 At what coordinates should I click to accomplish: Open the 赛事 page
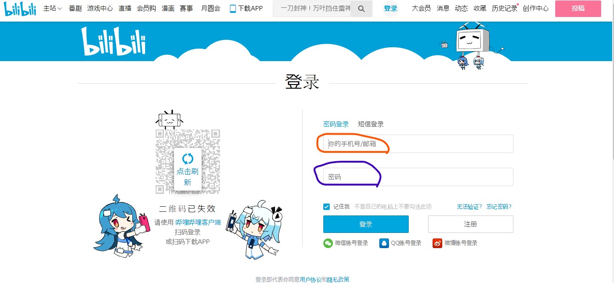186,8
